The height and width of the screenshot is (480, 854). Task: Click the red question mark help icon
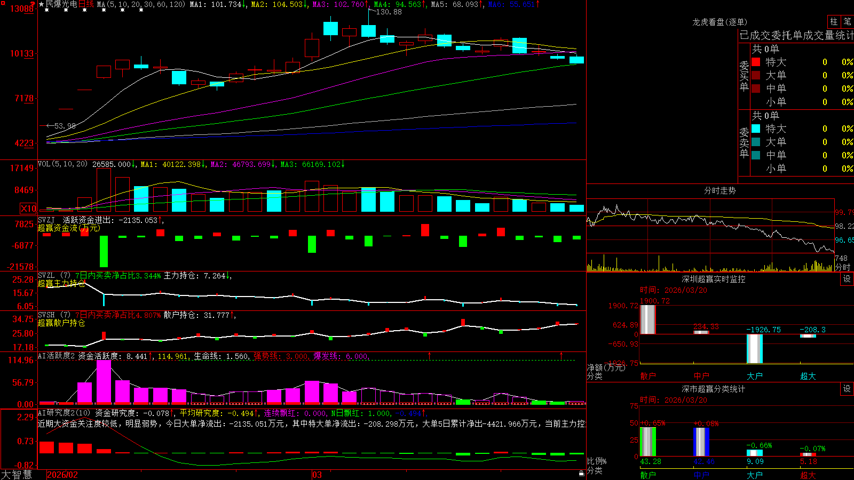(33, 4)
